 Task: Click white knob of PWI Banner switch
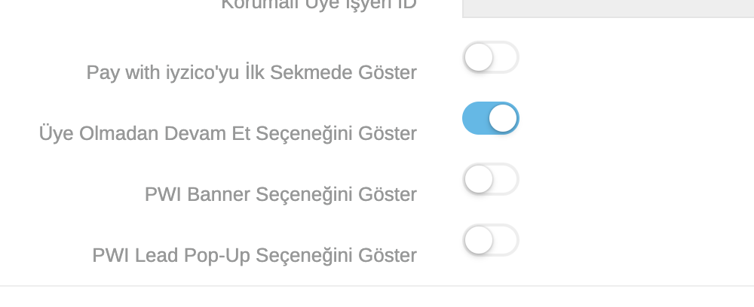coord(479,179)
